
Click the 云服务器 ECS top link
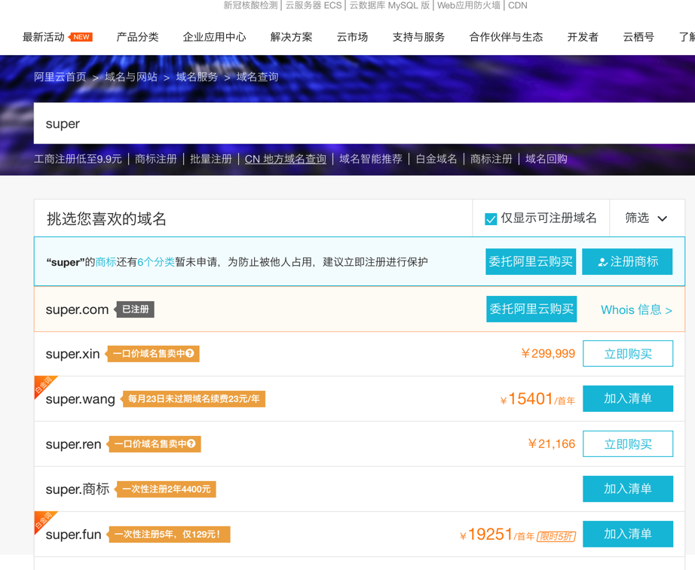(x=314, y=5)
